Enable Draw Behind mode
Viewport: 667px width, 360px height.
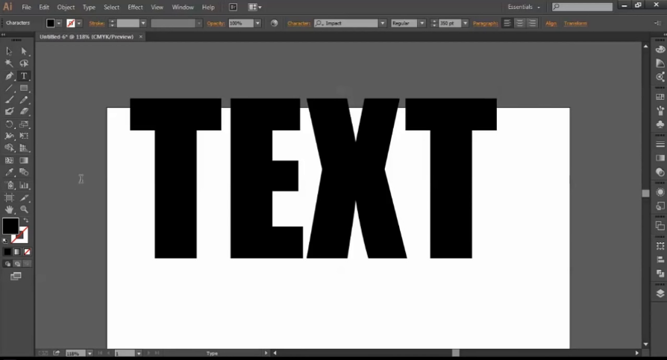[17, 264]
